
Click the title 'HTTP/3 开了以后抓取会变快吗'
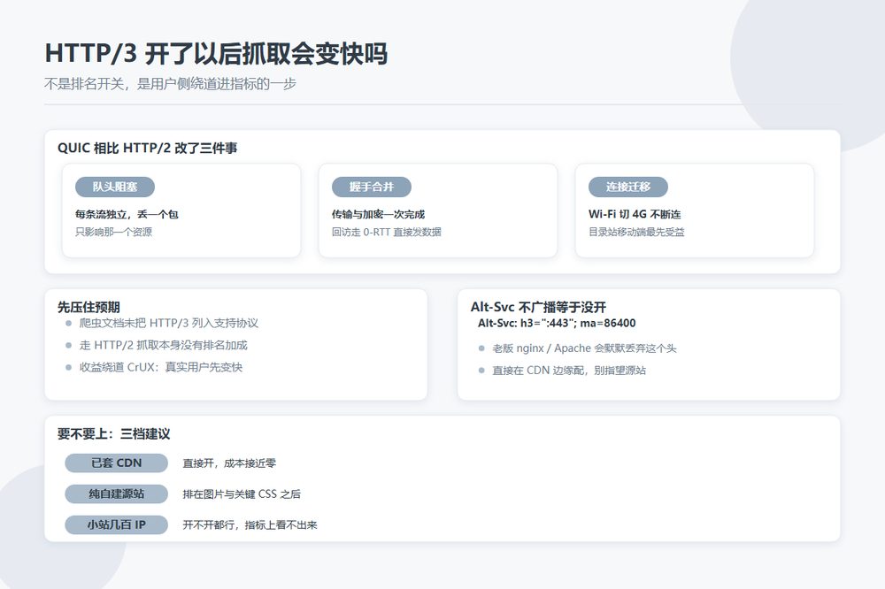click(x=216, y=54)
